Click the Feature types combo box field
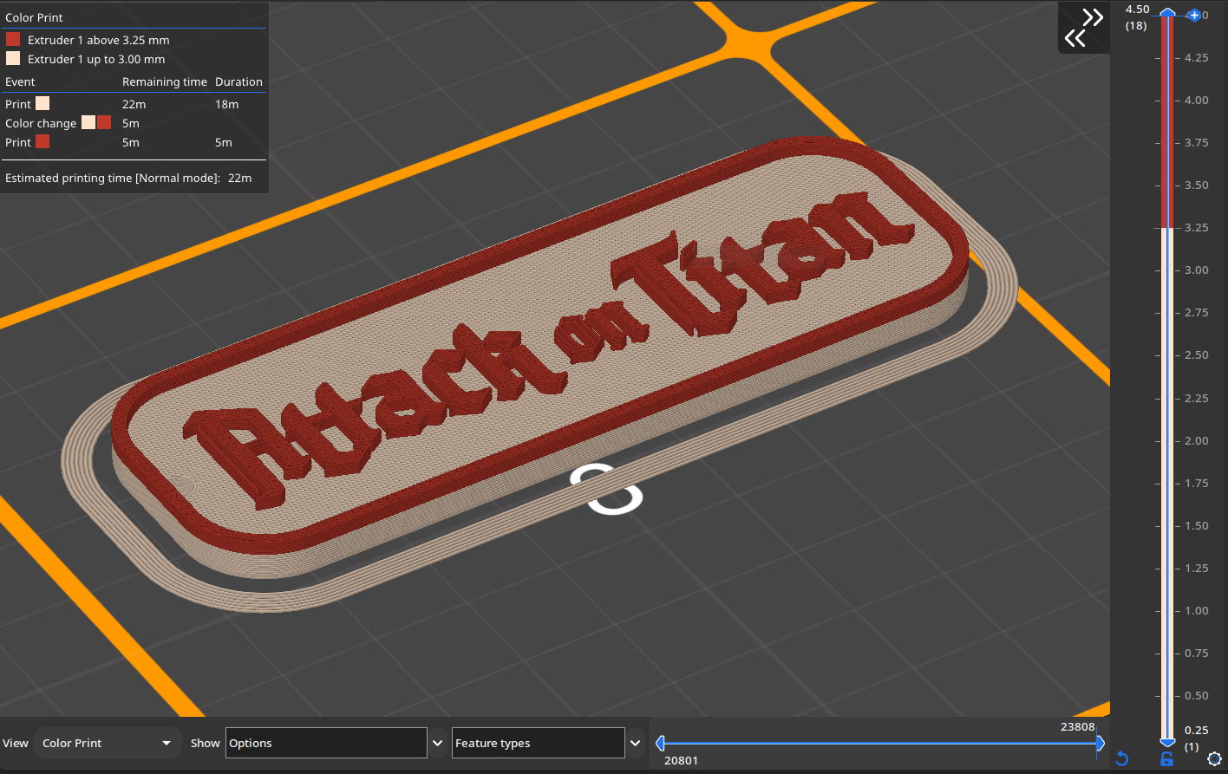This screenshot has height=774, width=1228. pos(538,743)
